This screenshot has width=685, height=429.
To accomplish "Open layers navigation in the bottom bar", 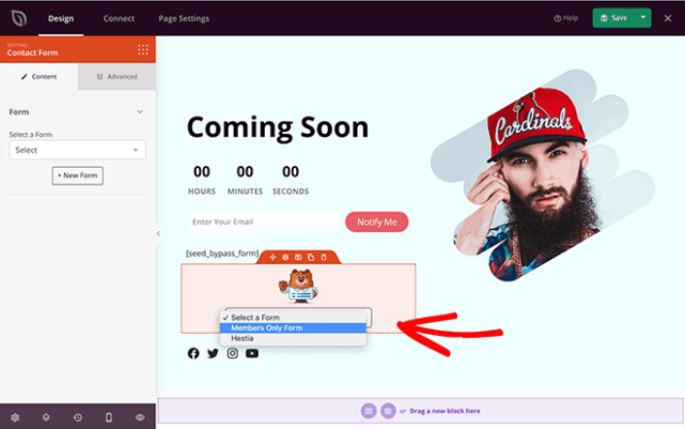I will click(46, 417).
